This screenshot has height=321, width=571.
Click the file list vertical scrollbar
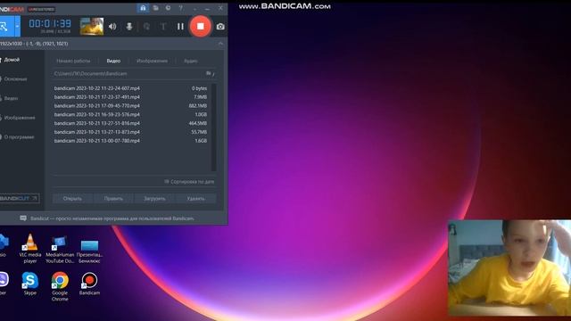click(x=214, y=127)
